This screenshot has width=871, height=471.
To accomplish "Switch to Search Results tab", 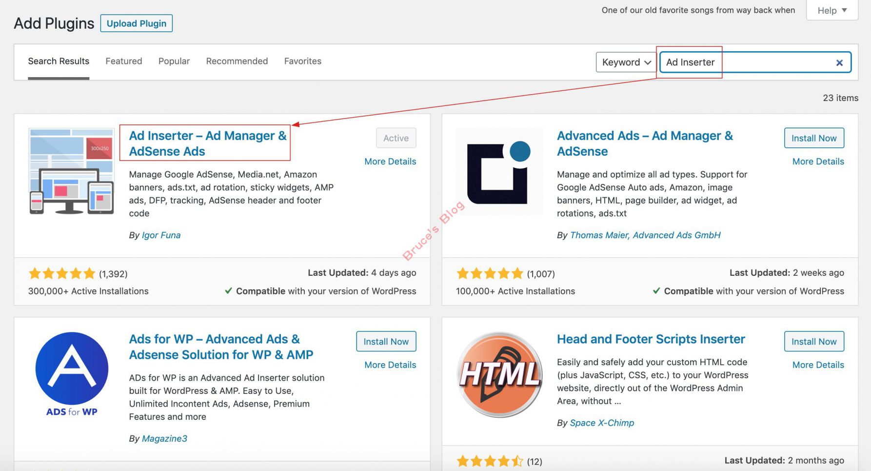I will point(59,61).
